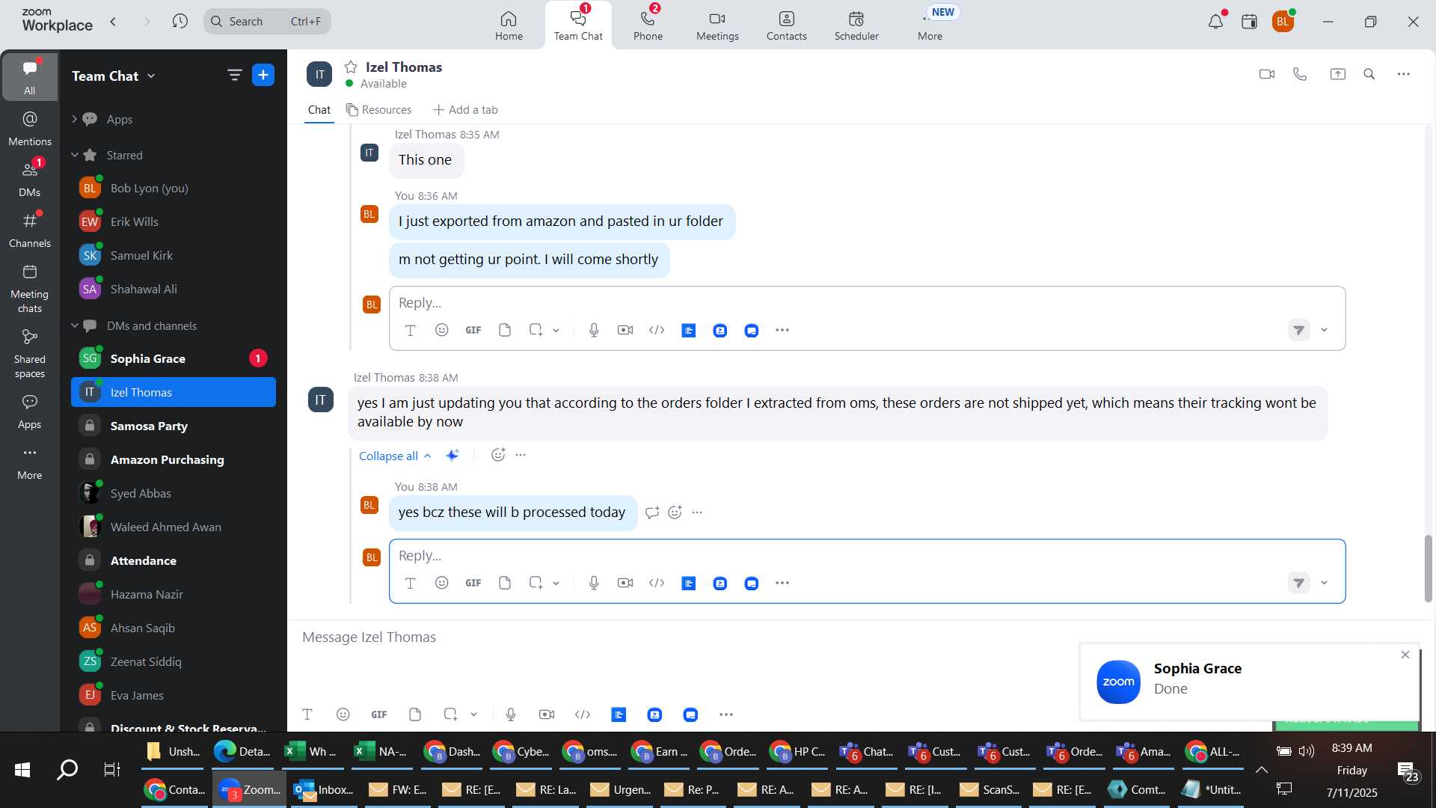Open the Meetings tab
This screenshot has width=1436, height=808.
click(x=717, y=25)
